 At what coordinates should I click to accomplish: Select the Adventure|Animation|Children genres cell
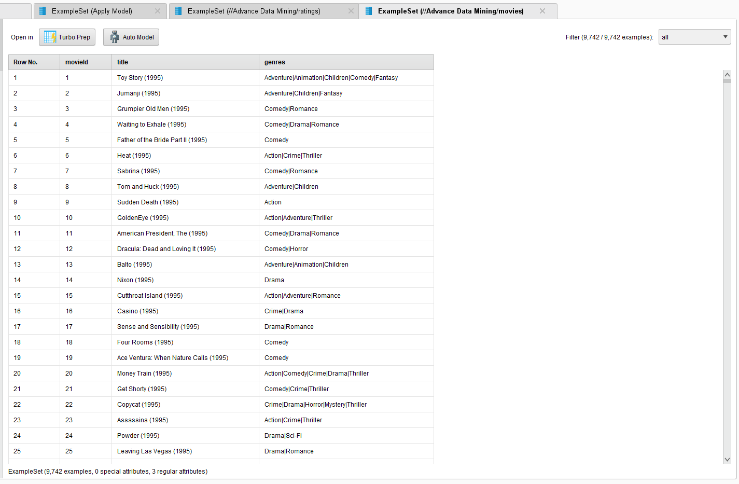(346, 265)
